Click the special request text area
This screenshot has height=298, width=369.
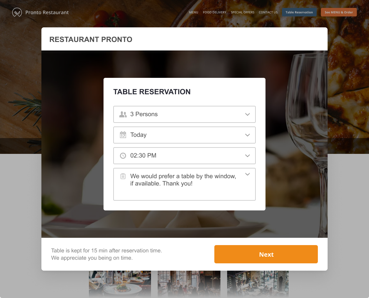[184, 184]
